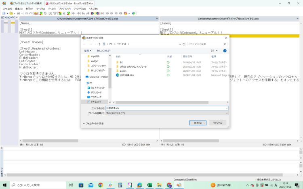Viewport: 303px width, 189px height.
Task: Go up one folder level with the up arrow
Action: [99, 44]
